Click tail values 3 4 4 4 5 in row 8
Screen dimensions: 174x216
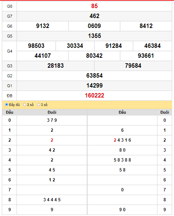pyautogui.click(x=52, y=200)
